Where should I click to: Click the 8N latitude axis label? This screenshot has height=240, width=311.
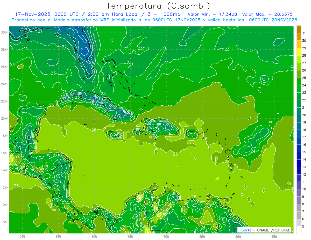point(5,222)
